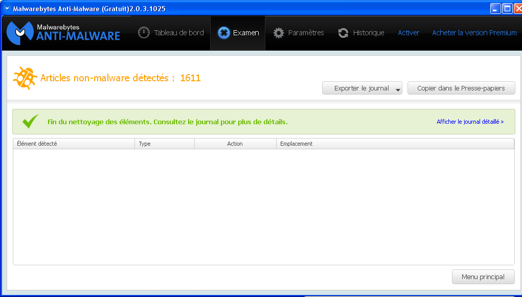
Task: Click the Activer link
Action: [x=408, y=33]
